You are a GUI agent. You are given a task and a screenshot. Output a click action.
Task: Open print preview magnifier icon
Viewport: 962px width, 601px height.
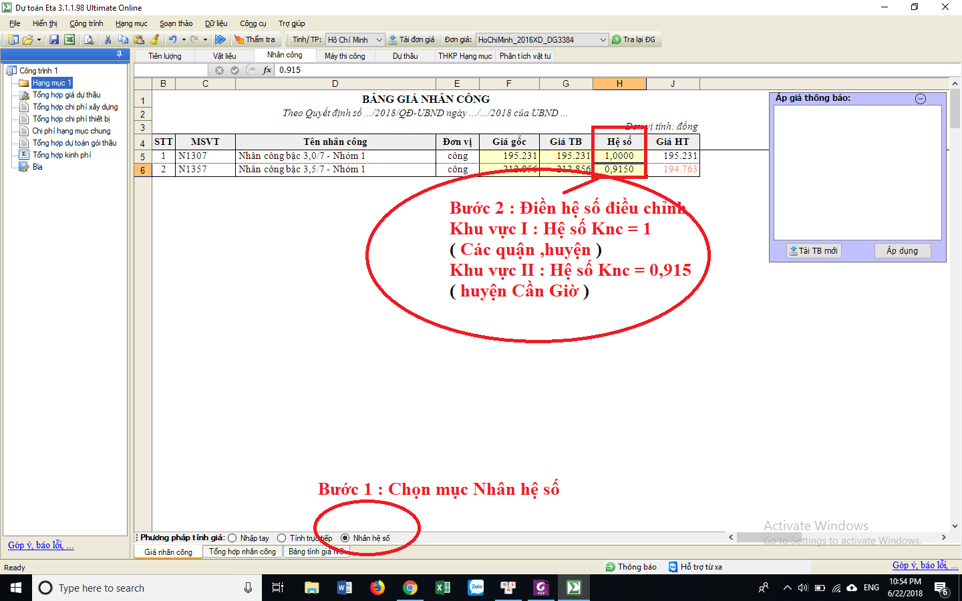pos(89,40)
